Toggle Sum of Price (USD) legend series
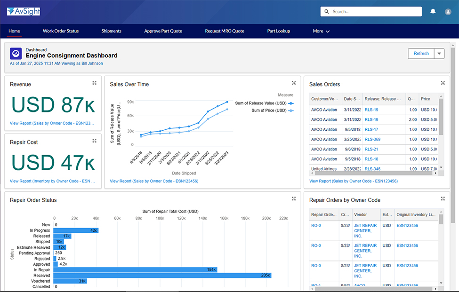Image resolution: width=459 pixels, height=292 pixels. (269, 110)
